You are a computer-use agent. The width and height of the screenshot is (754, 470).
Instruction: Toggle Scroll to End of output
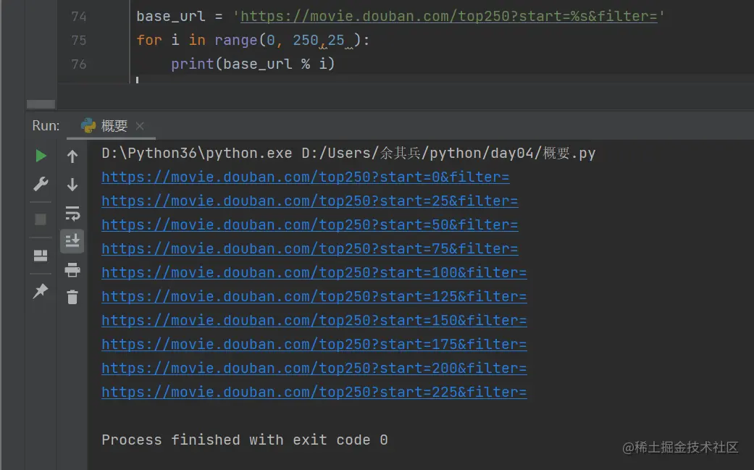tap(72, 240)
